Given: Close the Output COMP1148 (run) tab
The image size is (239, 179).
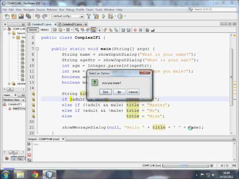Looking at the screenshot, I should pos(63,139).
